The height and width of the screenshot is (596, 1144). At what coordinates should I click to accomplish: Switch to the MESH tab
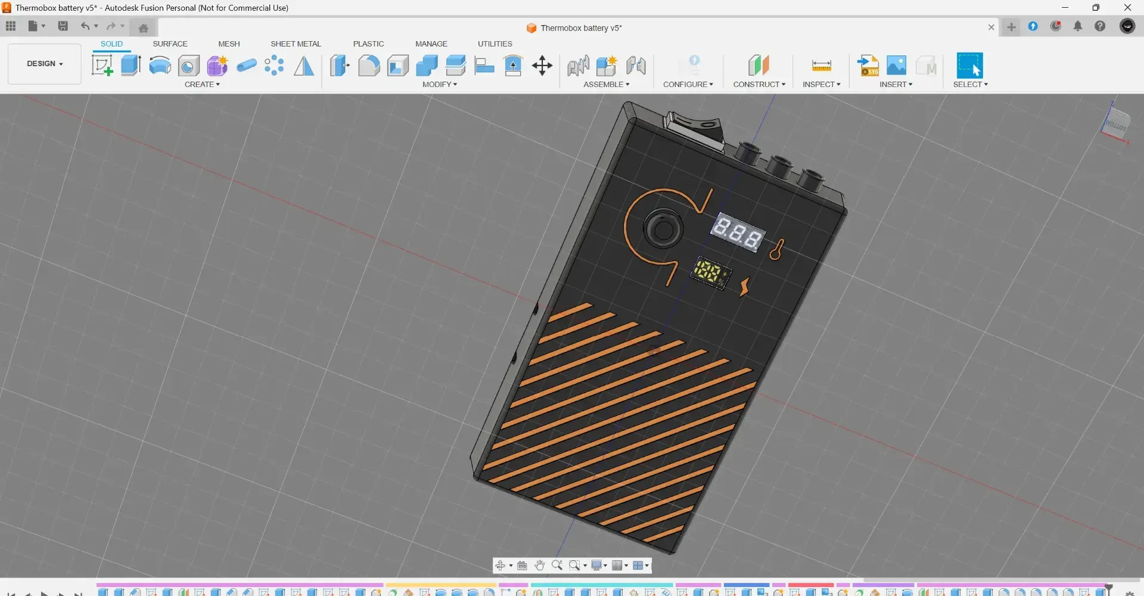tap(229, 44)
